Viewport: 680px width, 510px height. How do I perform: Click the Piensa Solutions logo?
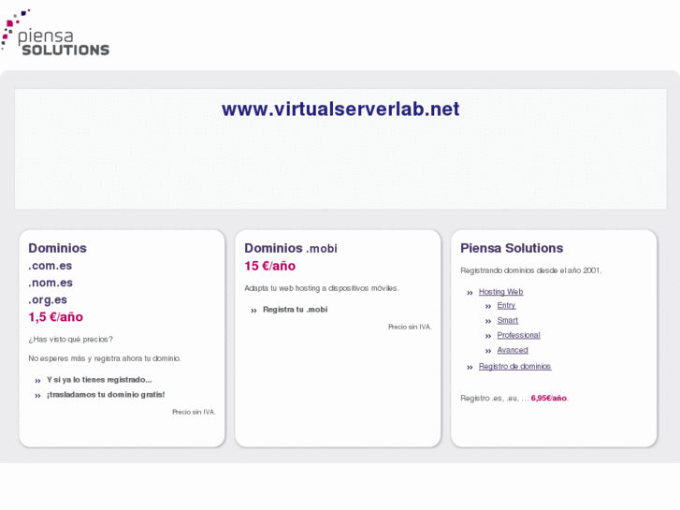coord(55,33)
